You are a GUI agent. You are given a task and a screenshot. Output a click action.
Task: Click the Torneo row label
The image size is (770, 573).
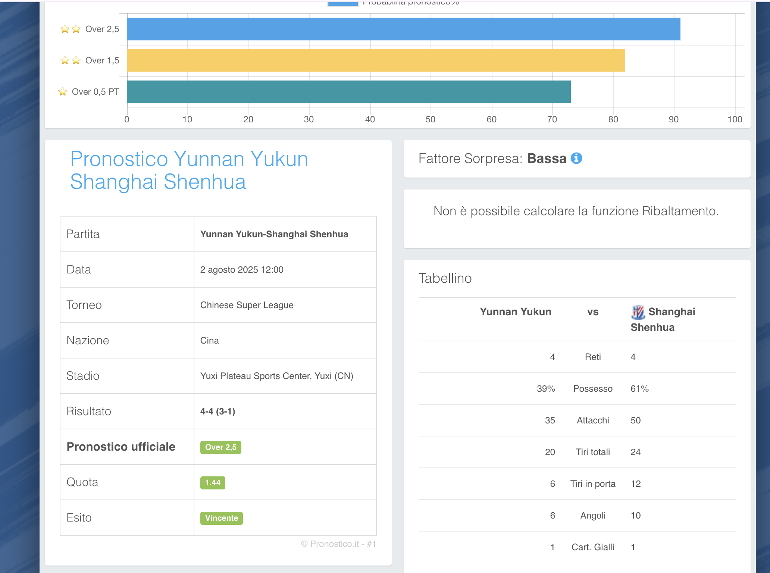click(x=84, y=305)
